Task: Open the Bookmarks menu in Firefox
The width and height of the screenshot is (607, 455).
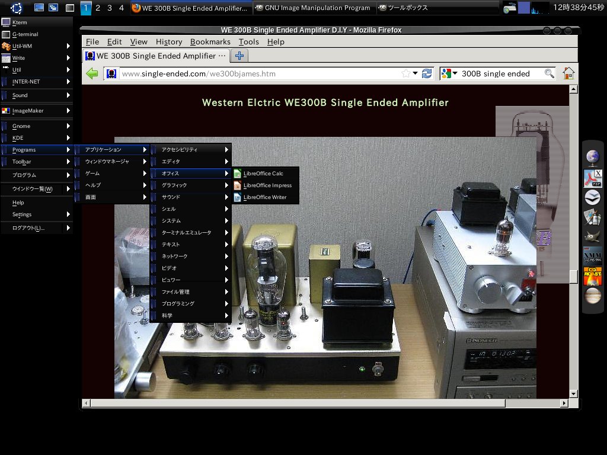Action: [x=210, y=41]
